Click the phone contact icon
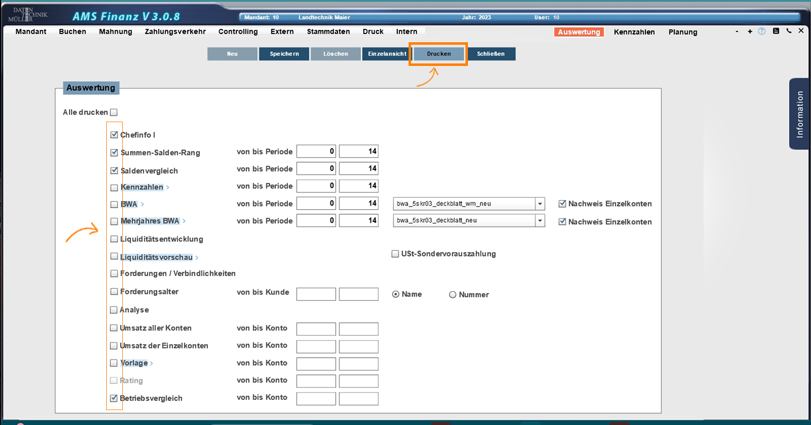This screenshot has height=425, width=811. point(789,31)
